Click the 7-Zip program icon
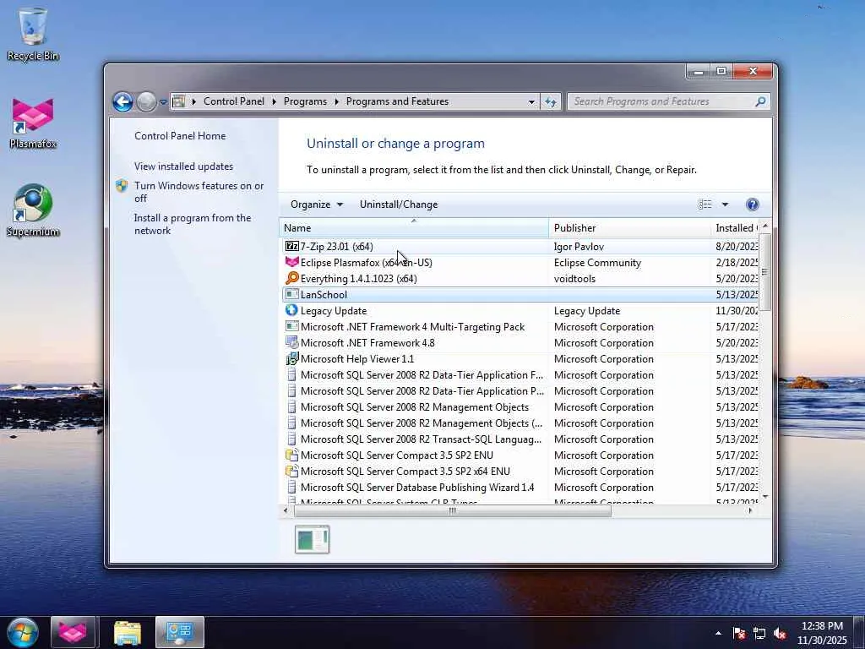 (x=291, y=246)
